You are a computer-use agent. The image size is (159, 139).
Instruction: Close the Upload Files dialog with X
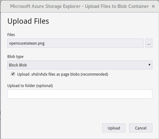coord(153,6)
